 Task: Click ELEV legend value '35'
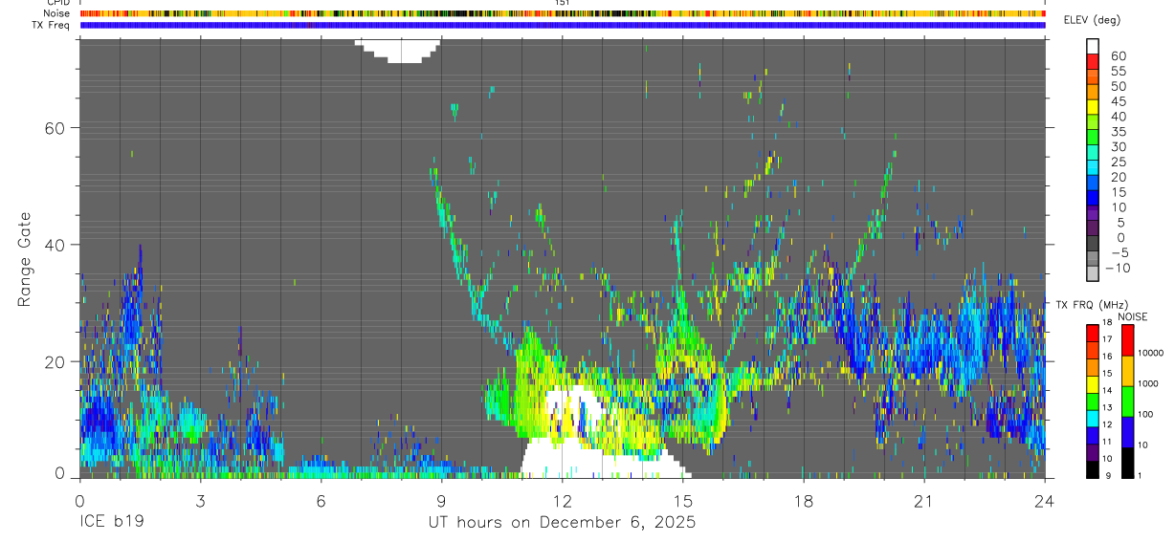[x=1117, y=132]
